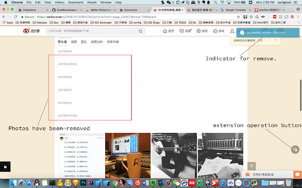This screenshot has height=188, width=302.
Task: Open Finder from the Dock
Action: point(13,183)
